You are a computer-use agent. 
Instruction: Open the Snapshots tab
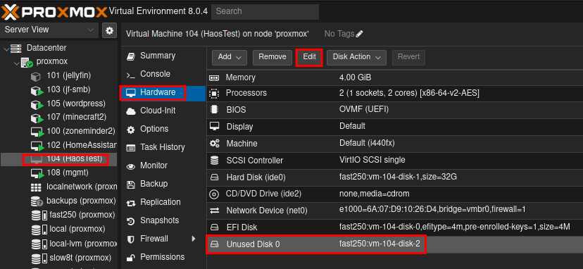163,220
